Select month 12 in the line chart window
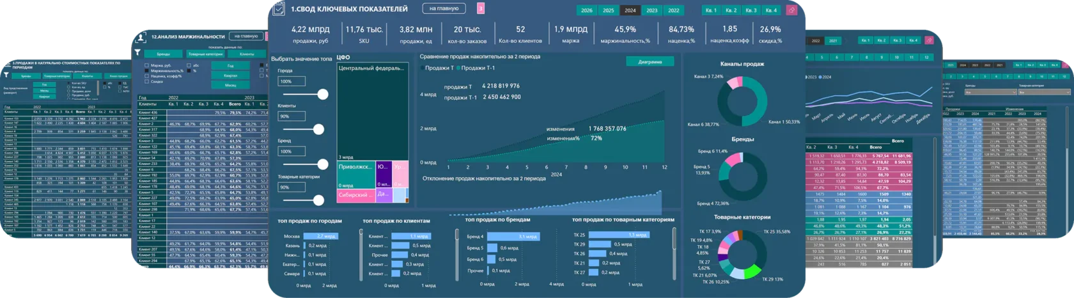This screenshot has height=298, width=1074. 926,58
